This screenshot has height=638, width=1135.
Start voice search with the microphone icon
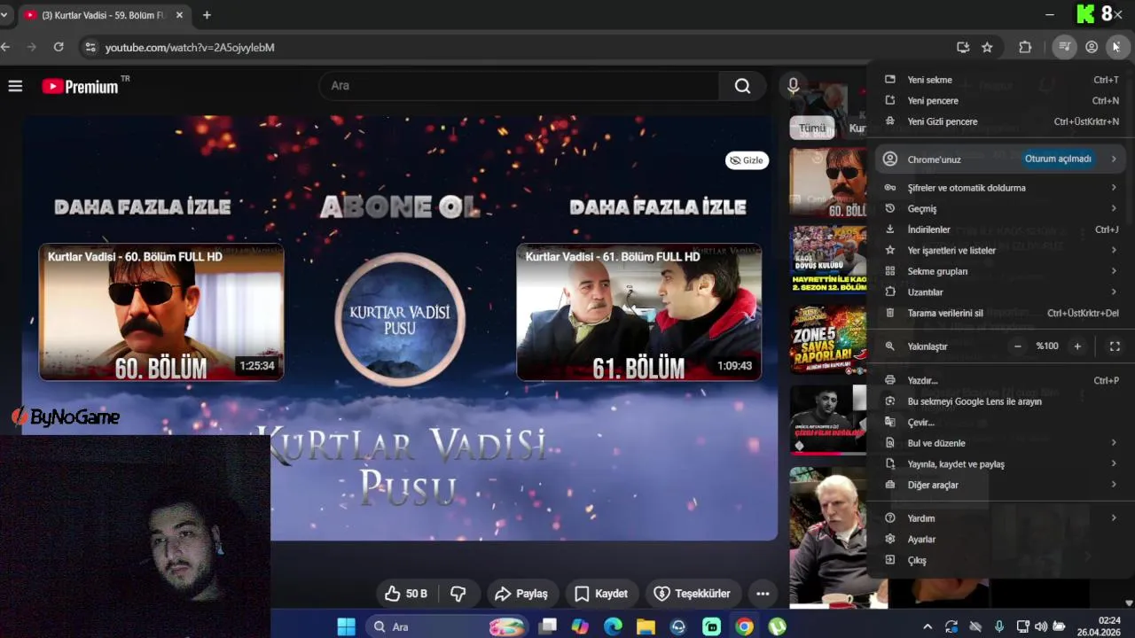click(x=793, y=86)
